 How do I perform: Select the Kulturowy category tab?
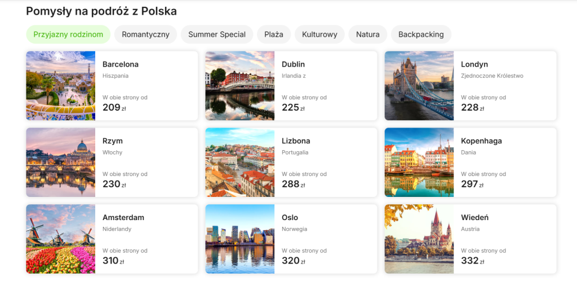319,34
